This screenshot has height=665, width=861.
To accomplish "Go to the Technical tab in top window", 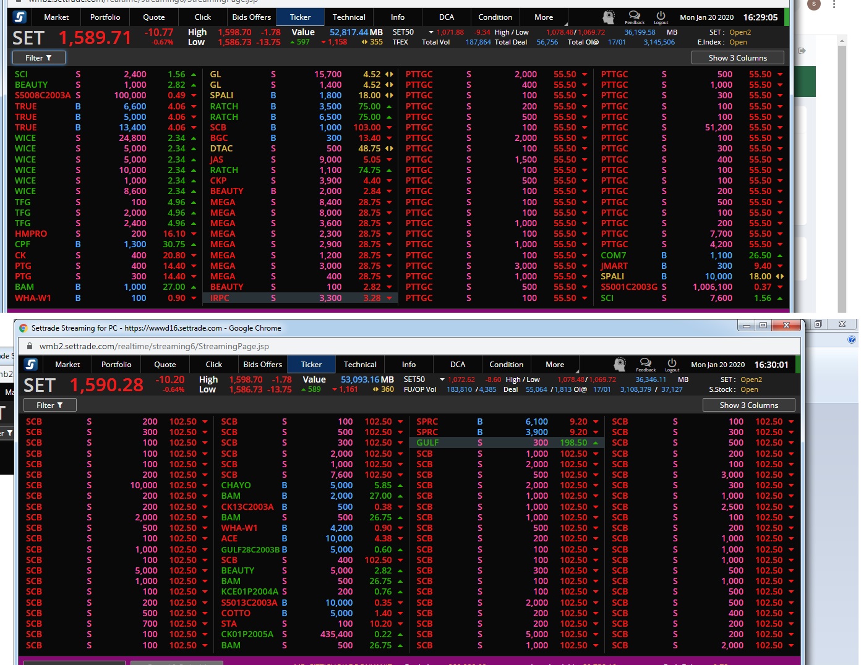I will (349, 17).
